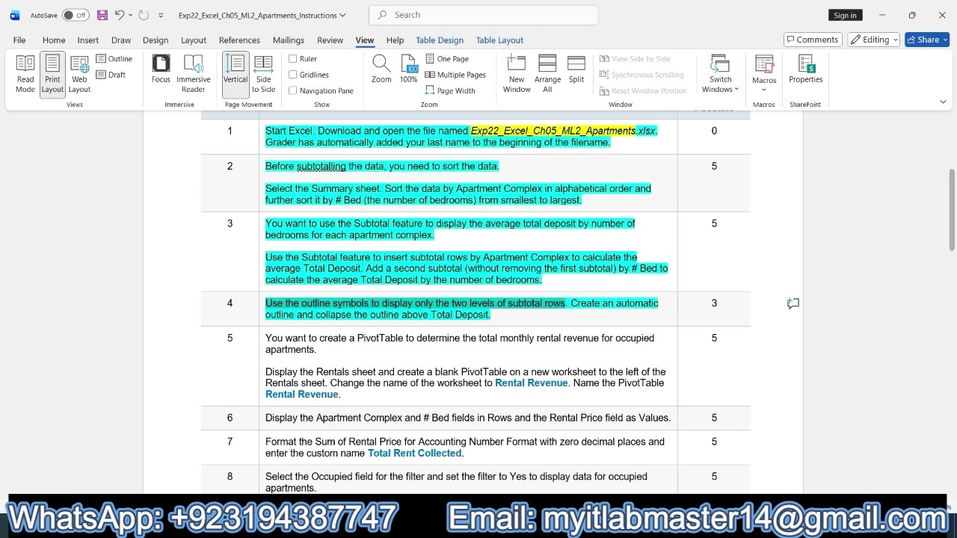Arrange All windows
957x538 pixels.
click(x=547, y=74)
